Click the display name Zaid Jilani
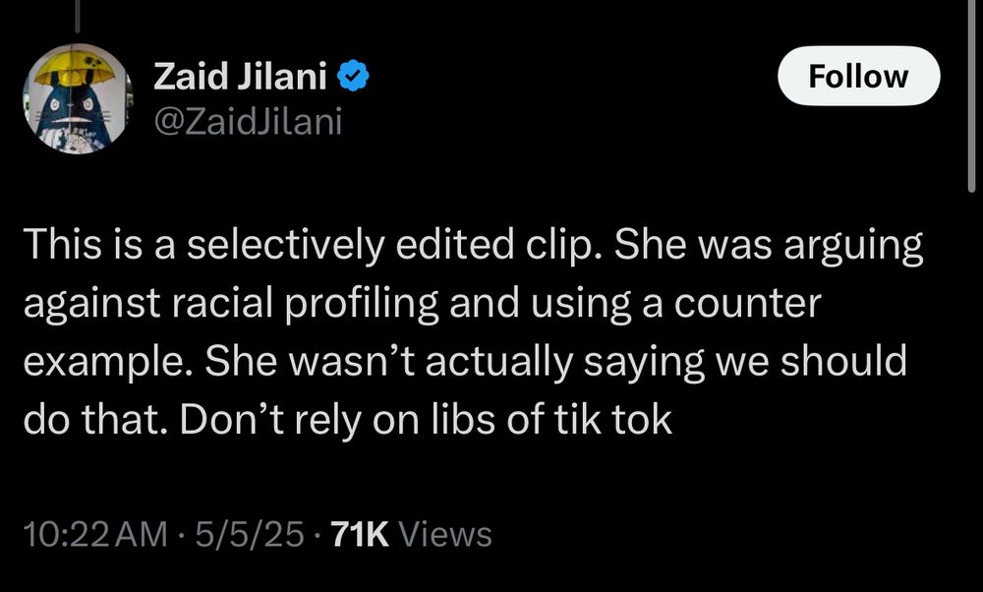Viewport: 983px width, 592px height. tap(241, 76)
